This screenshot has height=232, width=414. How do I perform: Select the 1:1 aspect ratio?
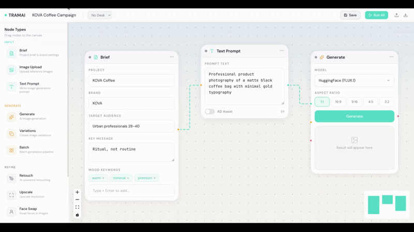pyautogui.click(x=322, y=102)
